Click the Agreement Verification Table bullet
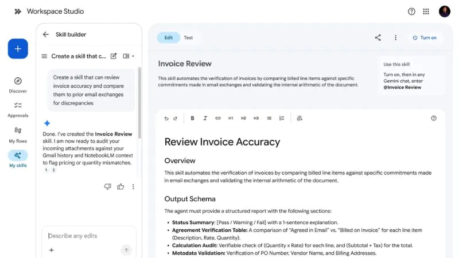 [297, 234]
